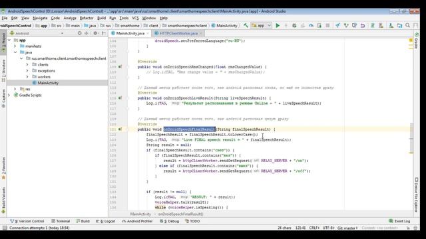Collapse the app module tree node
The height and width of the screenshot is (239, 426).
tap(9, 40)
